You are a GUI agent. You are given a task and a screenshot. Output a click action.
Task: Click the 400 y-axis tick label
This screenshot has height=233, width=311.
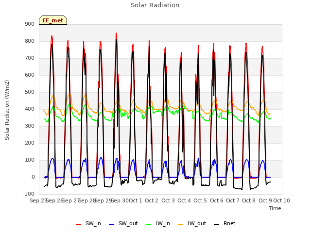(x=30, y=109)
